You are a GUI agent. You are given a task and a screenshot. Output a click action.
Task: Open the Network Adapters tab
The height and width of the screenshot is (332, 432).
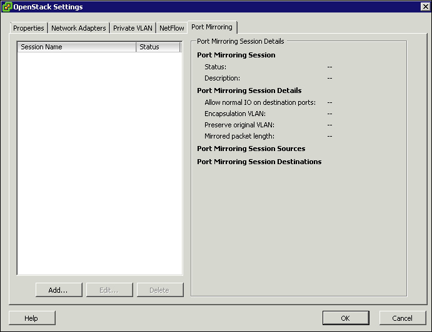(79, 28)
